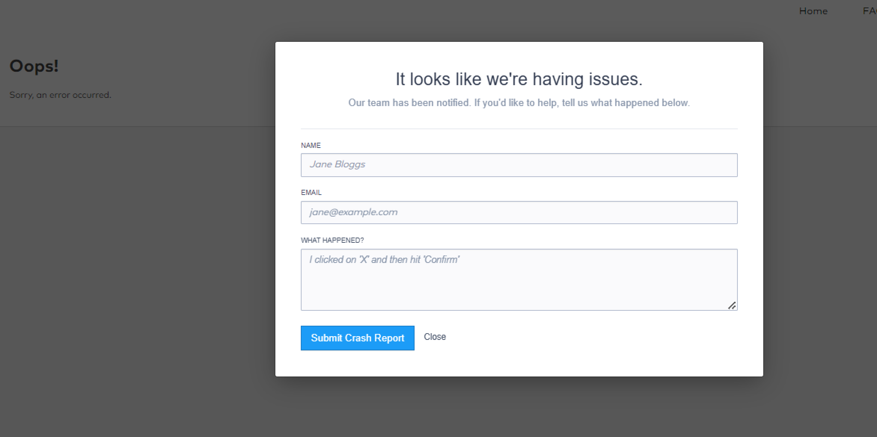Click the divider line under the dialog subtitle
The width and height of the screenshot is (877, 437).
point(519,129)
